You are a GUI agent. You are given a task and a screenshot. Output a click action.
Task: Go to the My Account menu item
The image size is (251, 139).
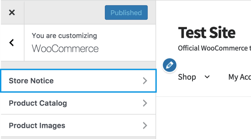(239, 77)
